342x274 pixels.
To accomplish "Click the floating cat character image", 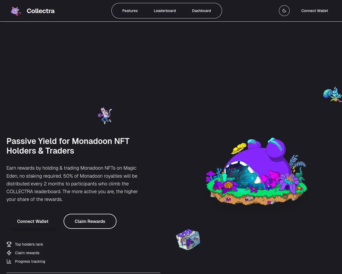I will pyautogui.click(x=105, y=116).
